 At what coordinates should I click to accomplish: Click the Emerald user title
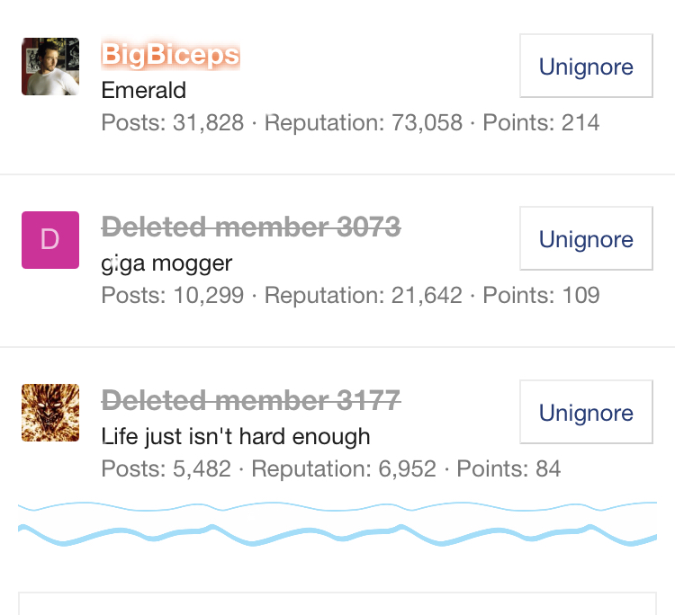coord(144,90)
